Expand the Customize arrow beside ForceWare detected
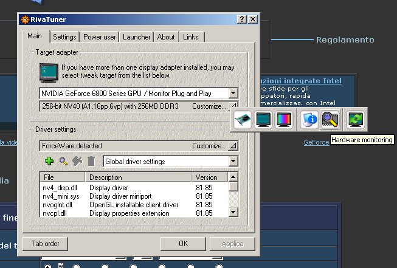Viewport: 397px width, 268px height. click(233, 146)
